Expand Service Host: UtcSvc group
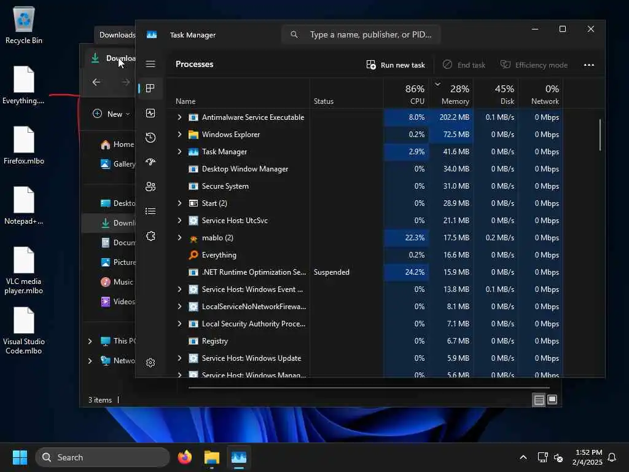The image size is (629, 472). coord(179,221)
